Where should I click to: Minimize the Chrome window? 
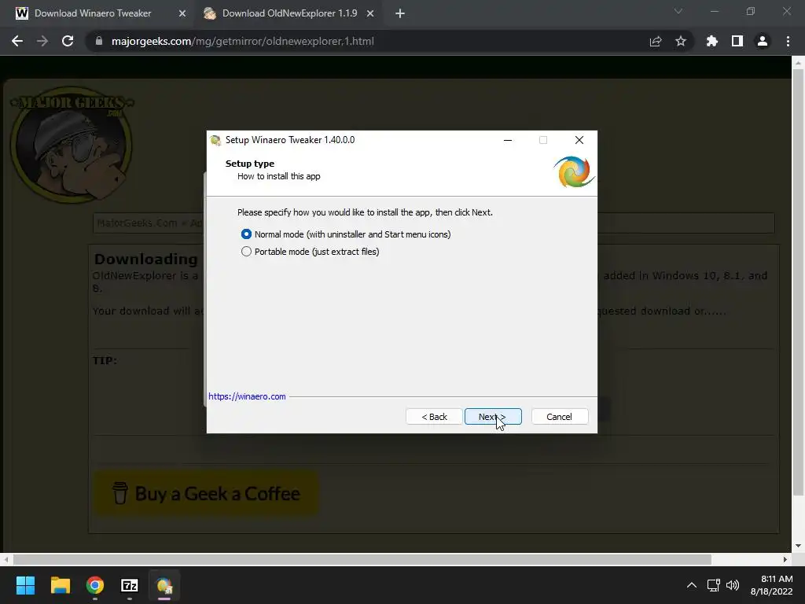click(x=714, y=11)
